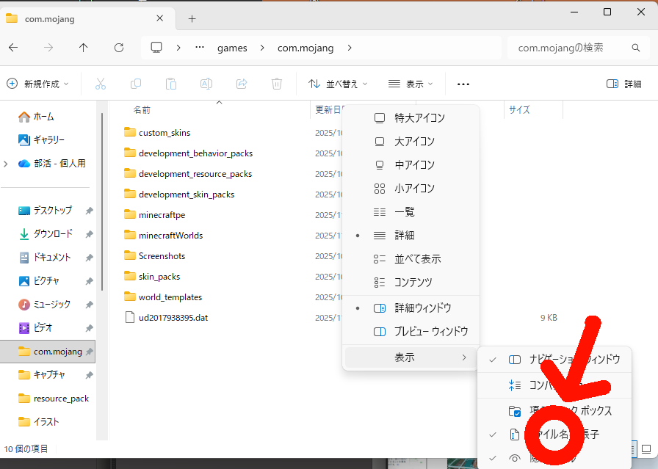Choose コンテンツ view from the menu
Viewport: 658px width, 469px height.
pyautogui.click(x=411, y=282)
